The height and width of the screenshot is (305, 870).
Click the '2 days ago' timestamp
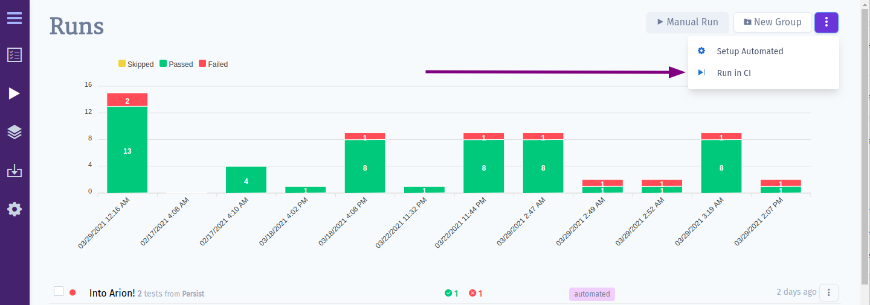pyautogui.click(x=796, y=292)
